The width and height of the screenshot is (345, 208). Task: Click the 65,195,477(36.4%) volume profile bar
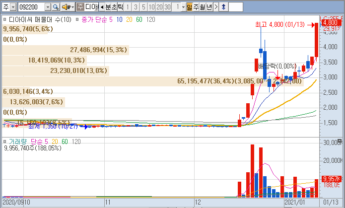[x=153, y=81]
